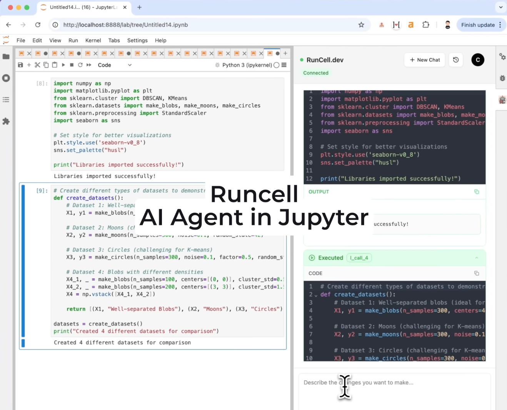Screen dimensions: 507x410
Task: Enable the debugger in the notebook toolbar
Action: coord(217,65)
